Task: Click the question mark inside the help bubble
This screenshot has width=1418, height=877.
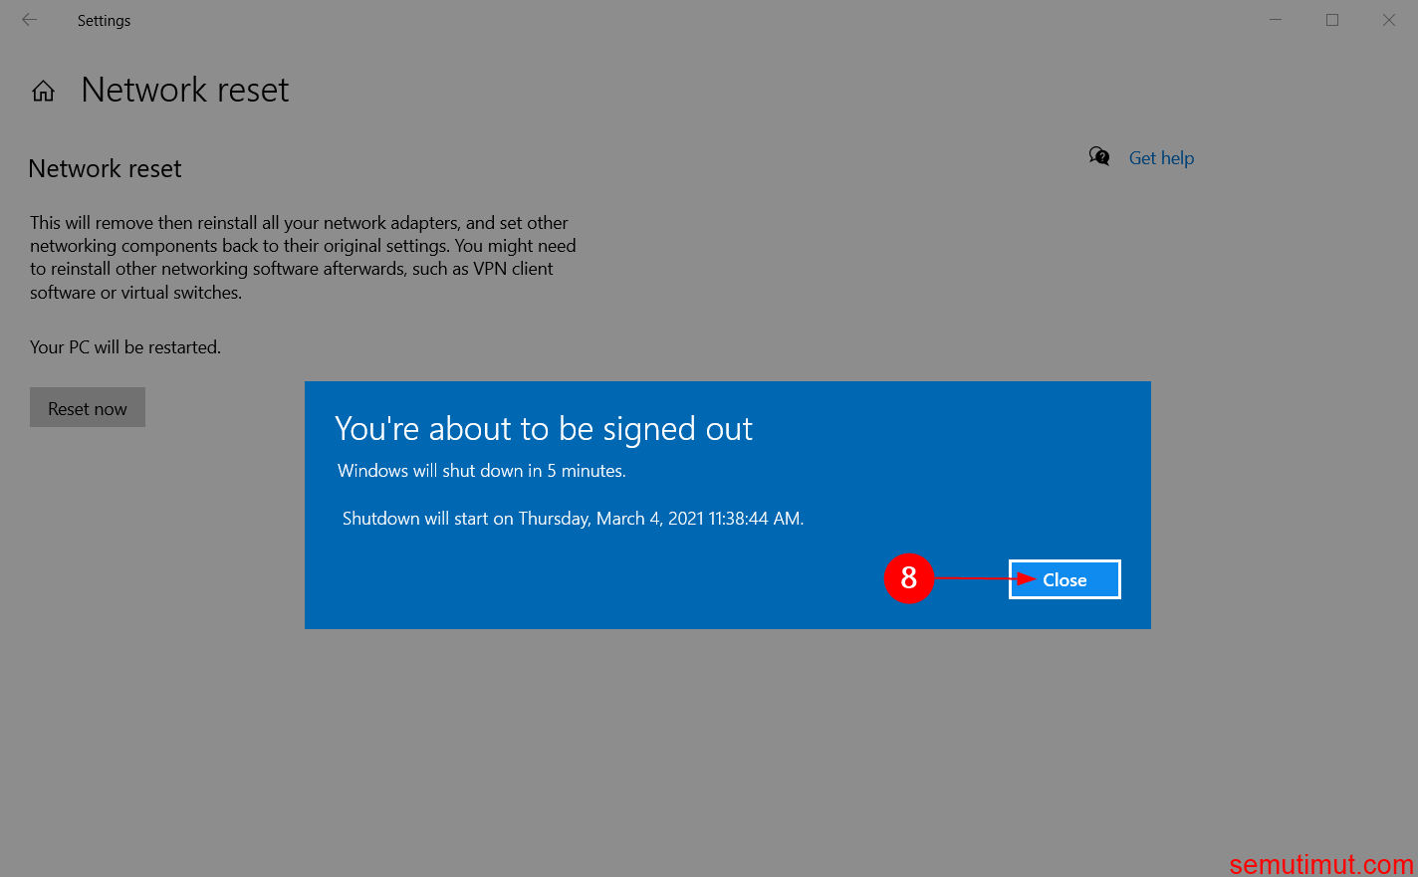Action: (x=1102, y=159)
